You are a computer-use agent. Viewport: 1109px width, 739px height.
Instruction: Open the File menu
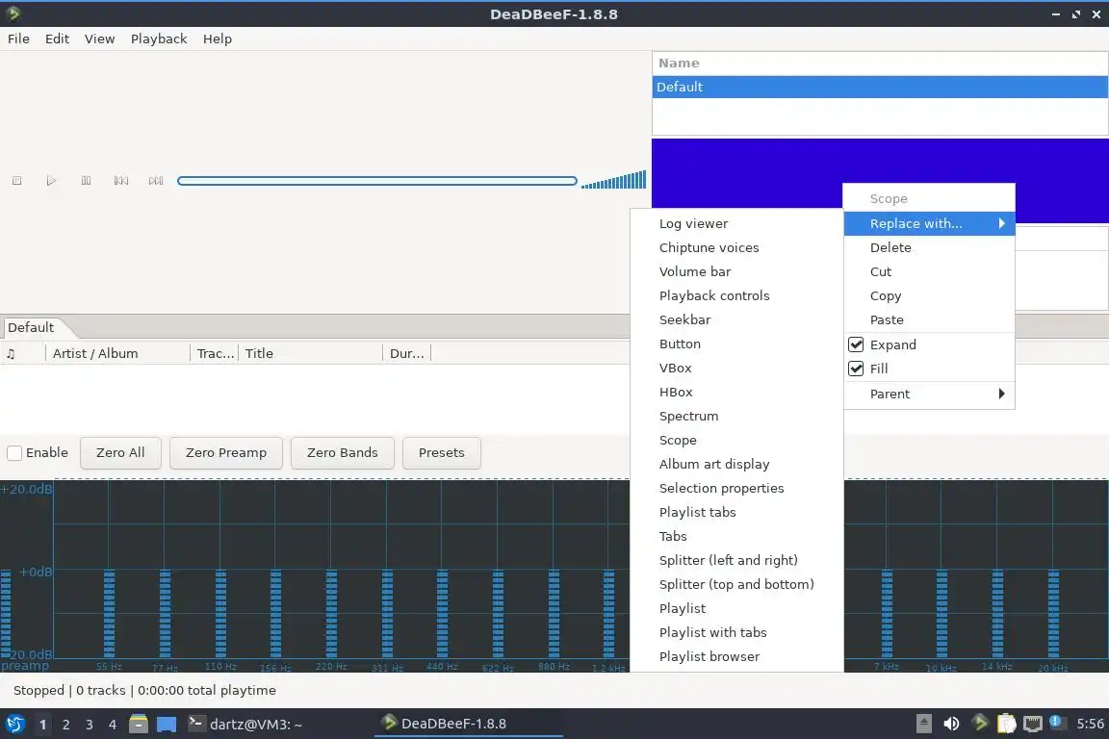tap(18, 38)
